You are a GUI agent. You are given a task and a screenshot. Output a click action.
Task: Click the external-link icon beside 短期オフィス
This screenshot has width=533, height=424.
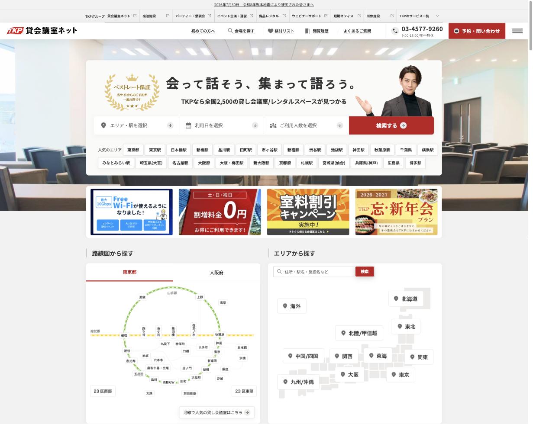(359, 16)
